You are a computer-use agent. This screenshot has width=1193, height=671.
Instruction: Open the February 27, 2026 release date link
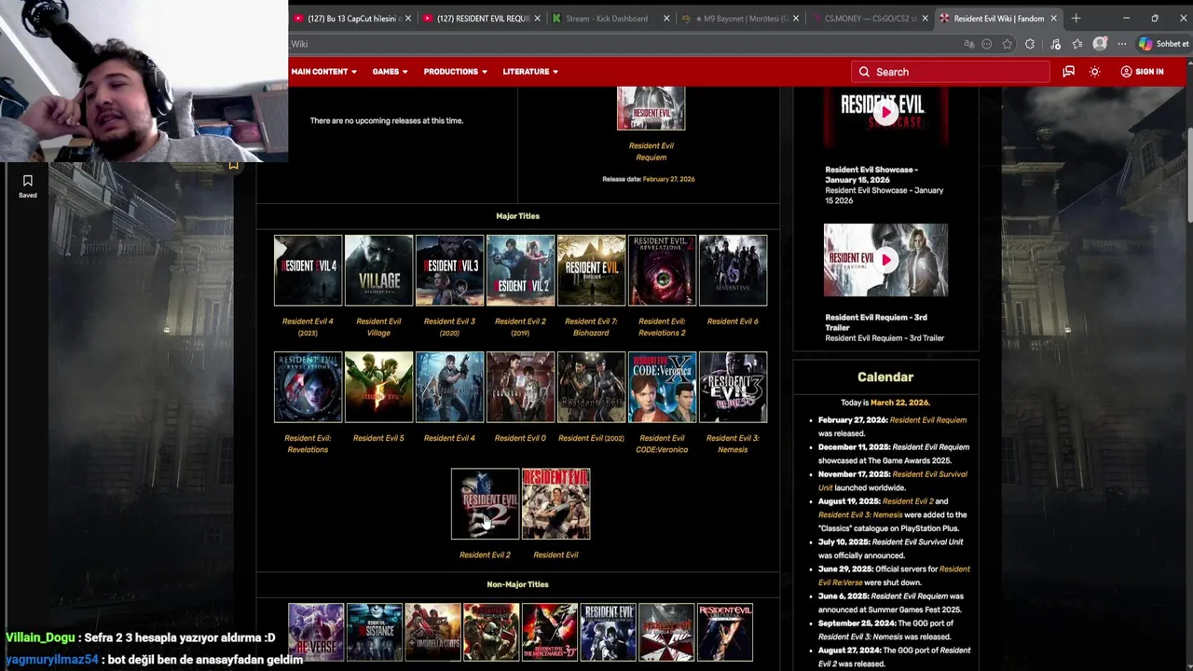point(668,179)
